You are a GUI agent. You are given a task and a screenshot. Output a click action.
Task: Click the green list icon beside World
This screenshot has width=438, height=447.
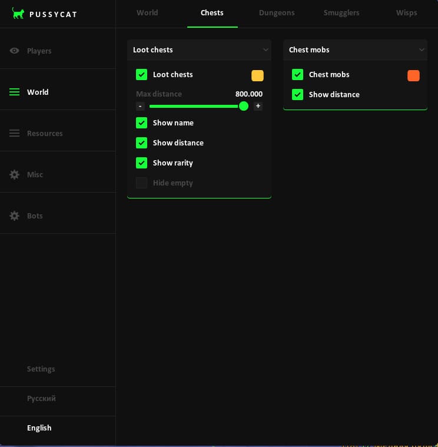point(14,92)
